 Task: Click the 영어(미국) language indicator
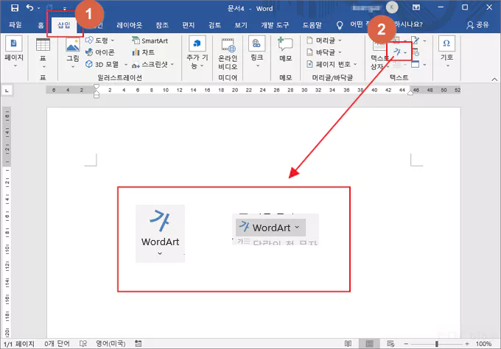[x=111, y=344]
